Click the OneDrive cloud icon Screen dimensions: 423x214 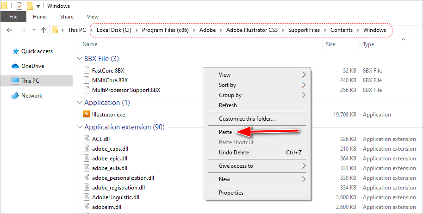pyautogui.click(x=16, y=66)
